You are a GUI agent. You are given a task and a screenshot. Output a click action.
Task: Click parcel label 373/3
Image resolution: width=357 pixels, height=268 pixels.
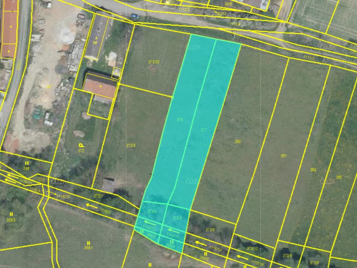131,145
